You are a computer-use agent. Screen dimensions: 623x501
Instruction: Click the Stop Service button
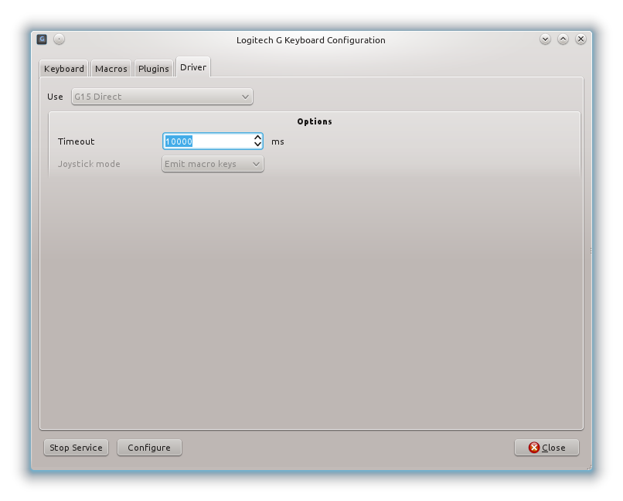[76, 448]
